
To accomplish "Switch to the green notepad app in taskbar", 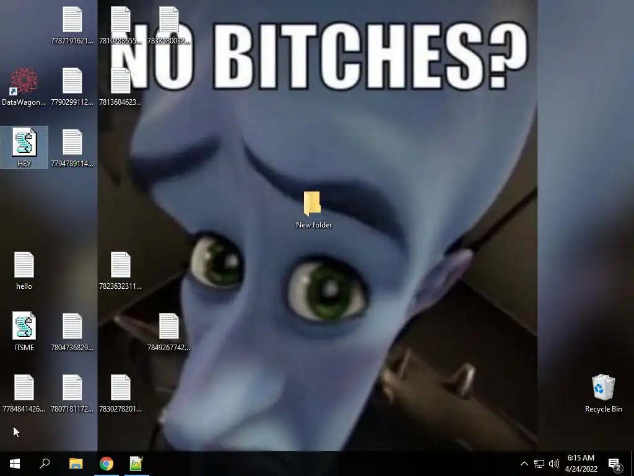I will point(136,464).
